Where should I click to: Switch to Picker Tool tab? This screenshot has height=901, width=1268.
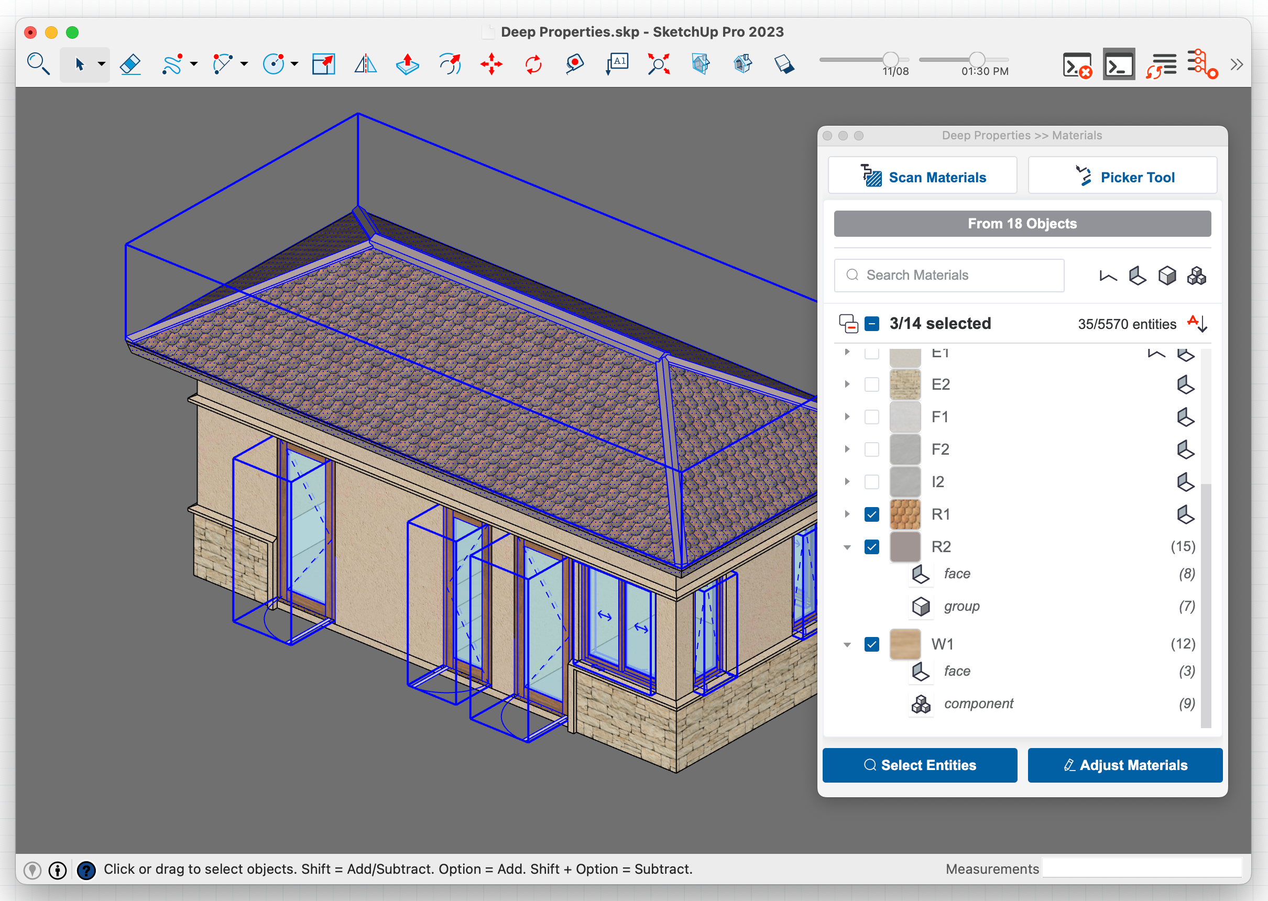point(1122,177)
